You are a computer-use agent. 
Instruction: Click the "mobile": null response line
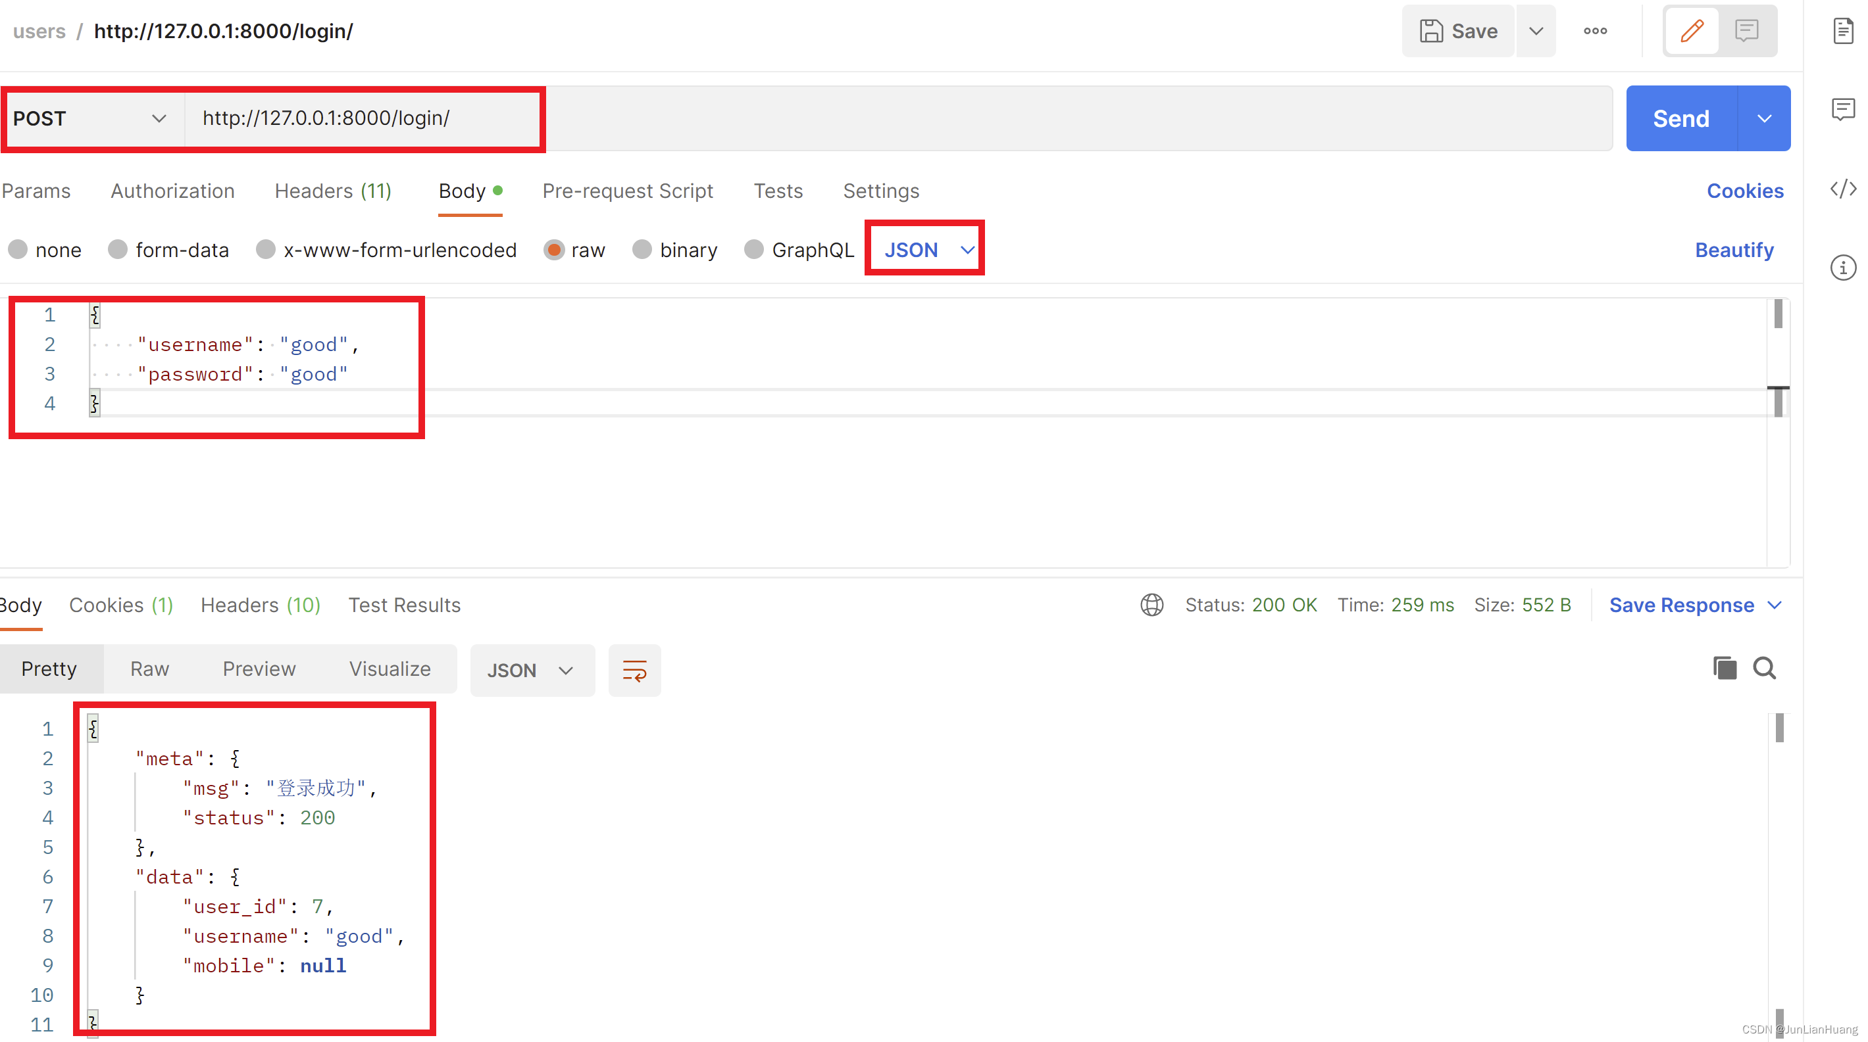(x=264, y=966)
